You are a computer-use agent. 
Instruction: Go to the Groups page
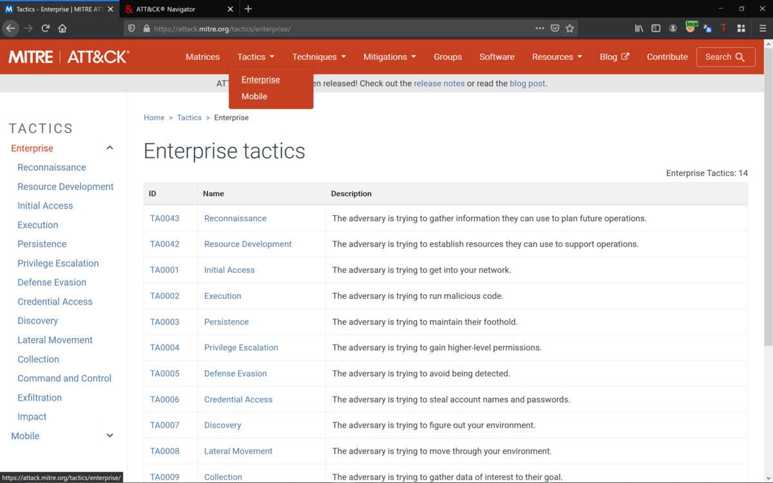click(x=448, y=57)
